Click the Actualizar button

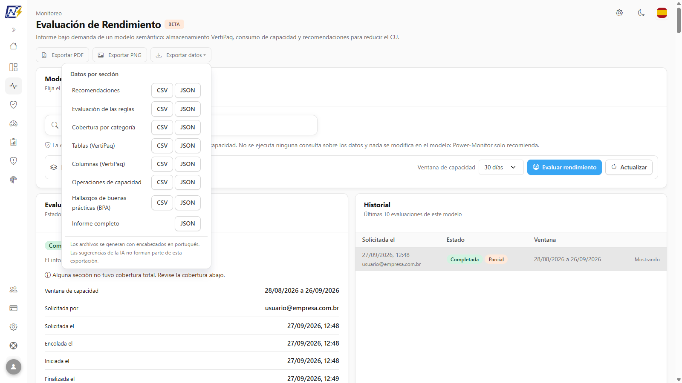pyautogui.click(x=629, y=167)
